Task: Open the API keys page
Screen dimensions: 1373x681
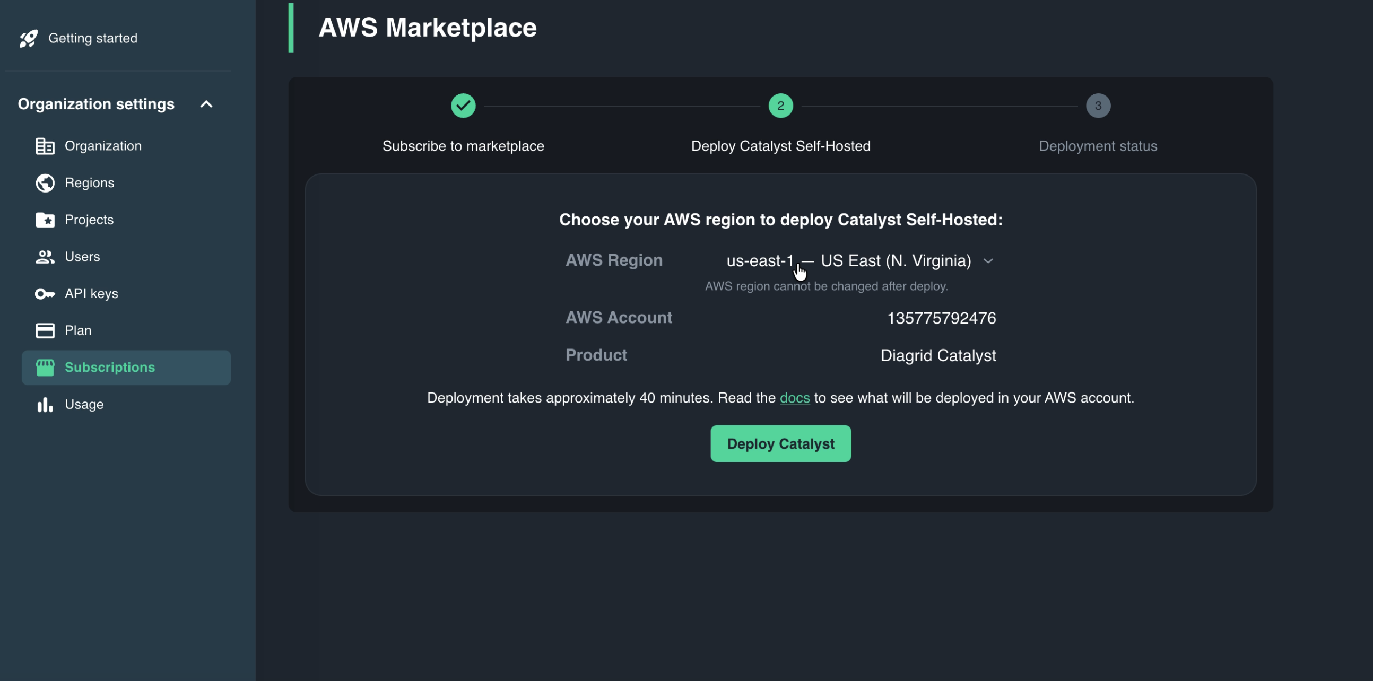Action: tap(91, 294)
